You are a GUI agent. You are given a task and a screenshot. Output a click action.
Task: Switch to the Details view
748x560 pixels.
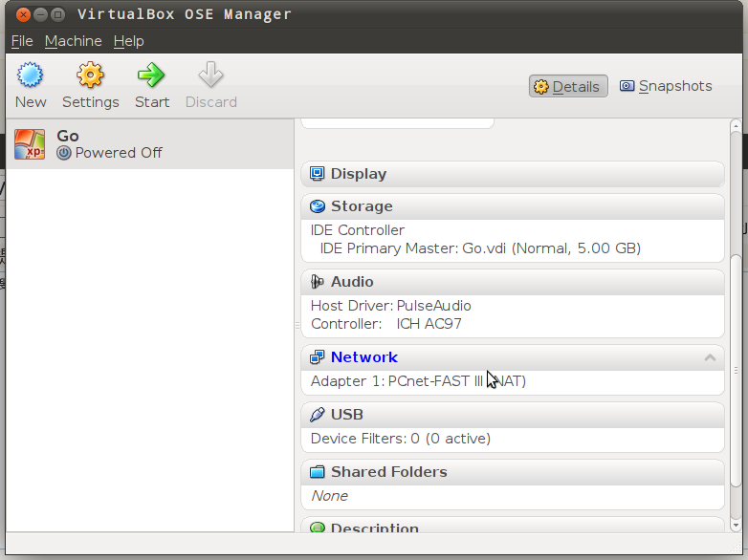[x=568, y=86]
